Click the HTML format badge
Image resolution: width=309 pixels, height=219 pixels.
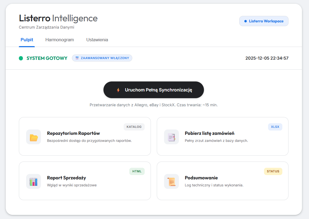tap(137, 171)
